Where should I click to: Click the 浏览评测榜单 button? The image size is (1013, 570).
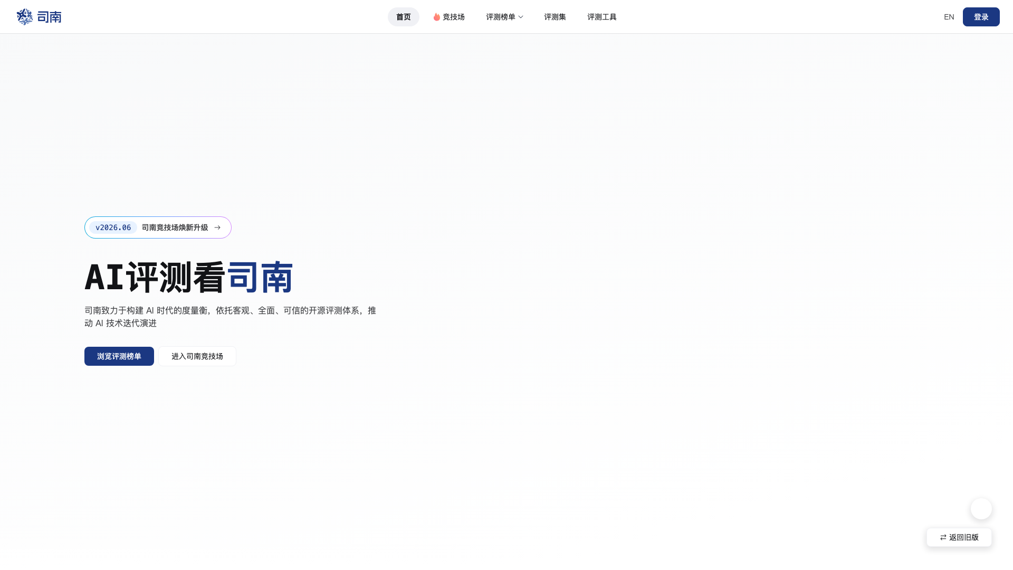pyautogui.click(x=119, y=356)
